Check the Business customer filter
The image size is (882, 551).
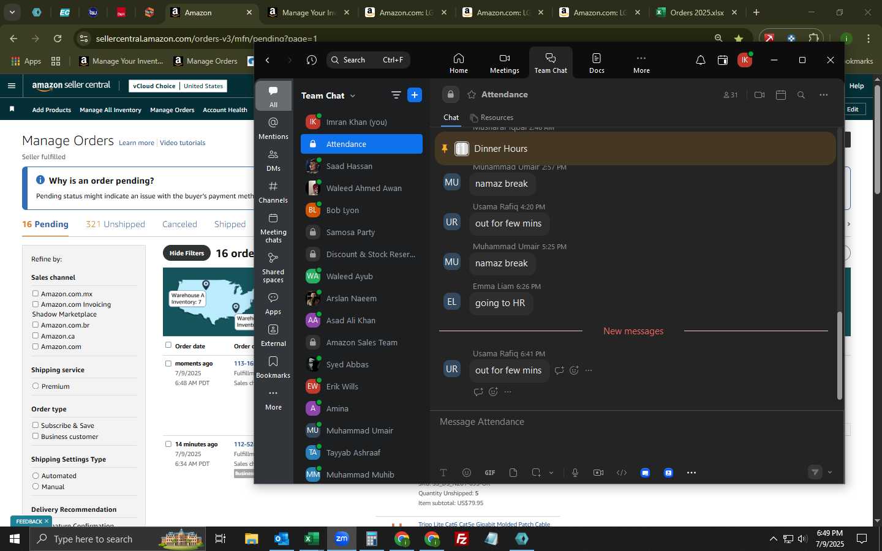36,437
